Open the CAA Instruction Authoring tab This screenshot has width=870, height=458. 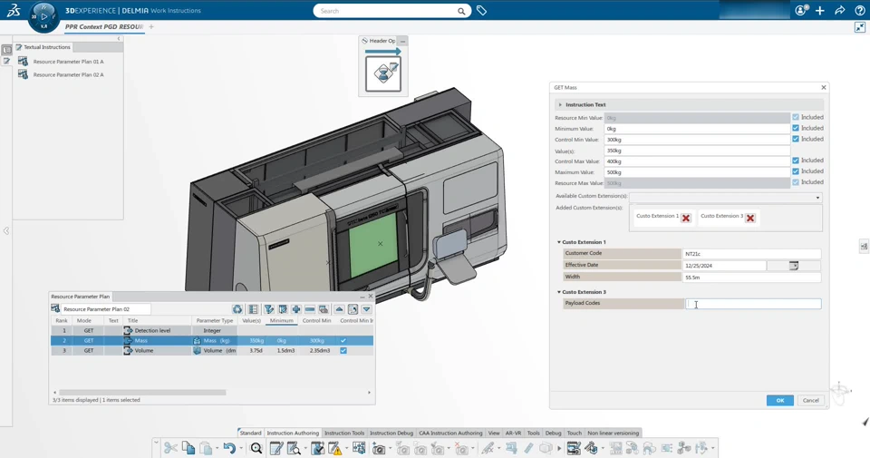click(450, 433)
